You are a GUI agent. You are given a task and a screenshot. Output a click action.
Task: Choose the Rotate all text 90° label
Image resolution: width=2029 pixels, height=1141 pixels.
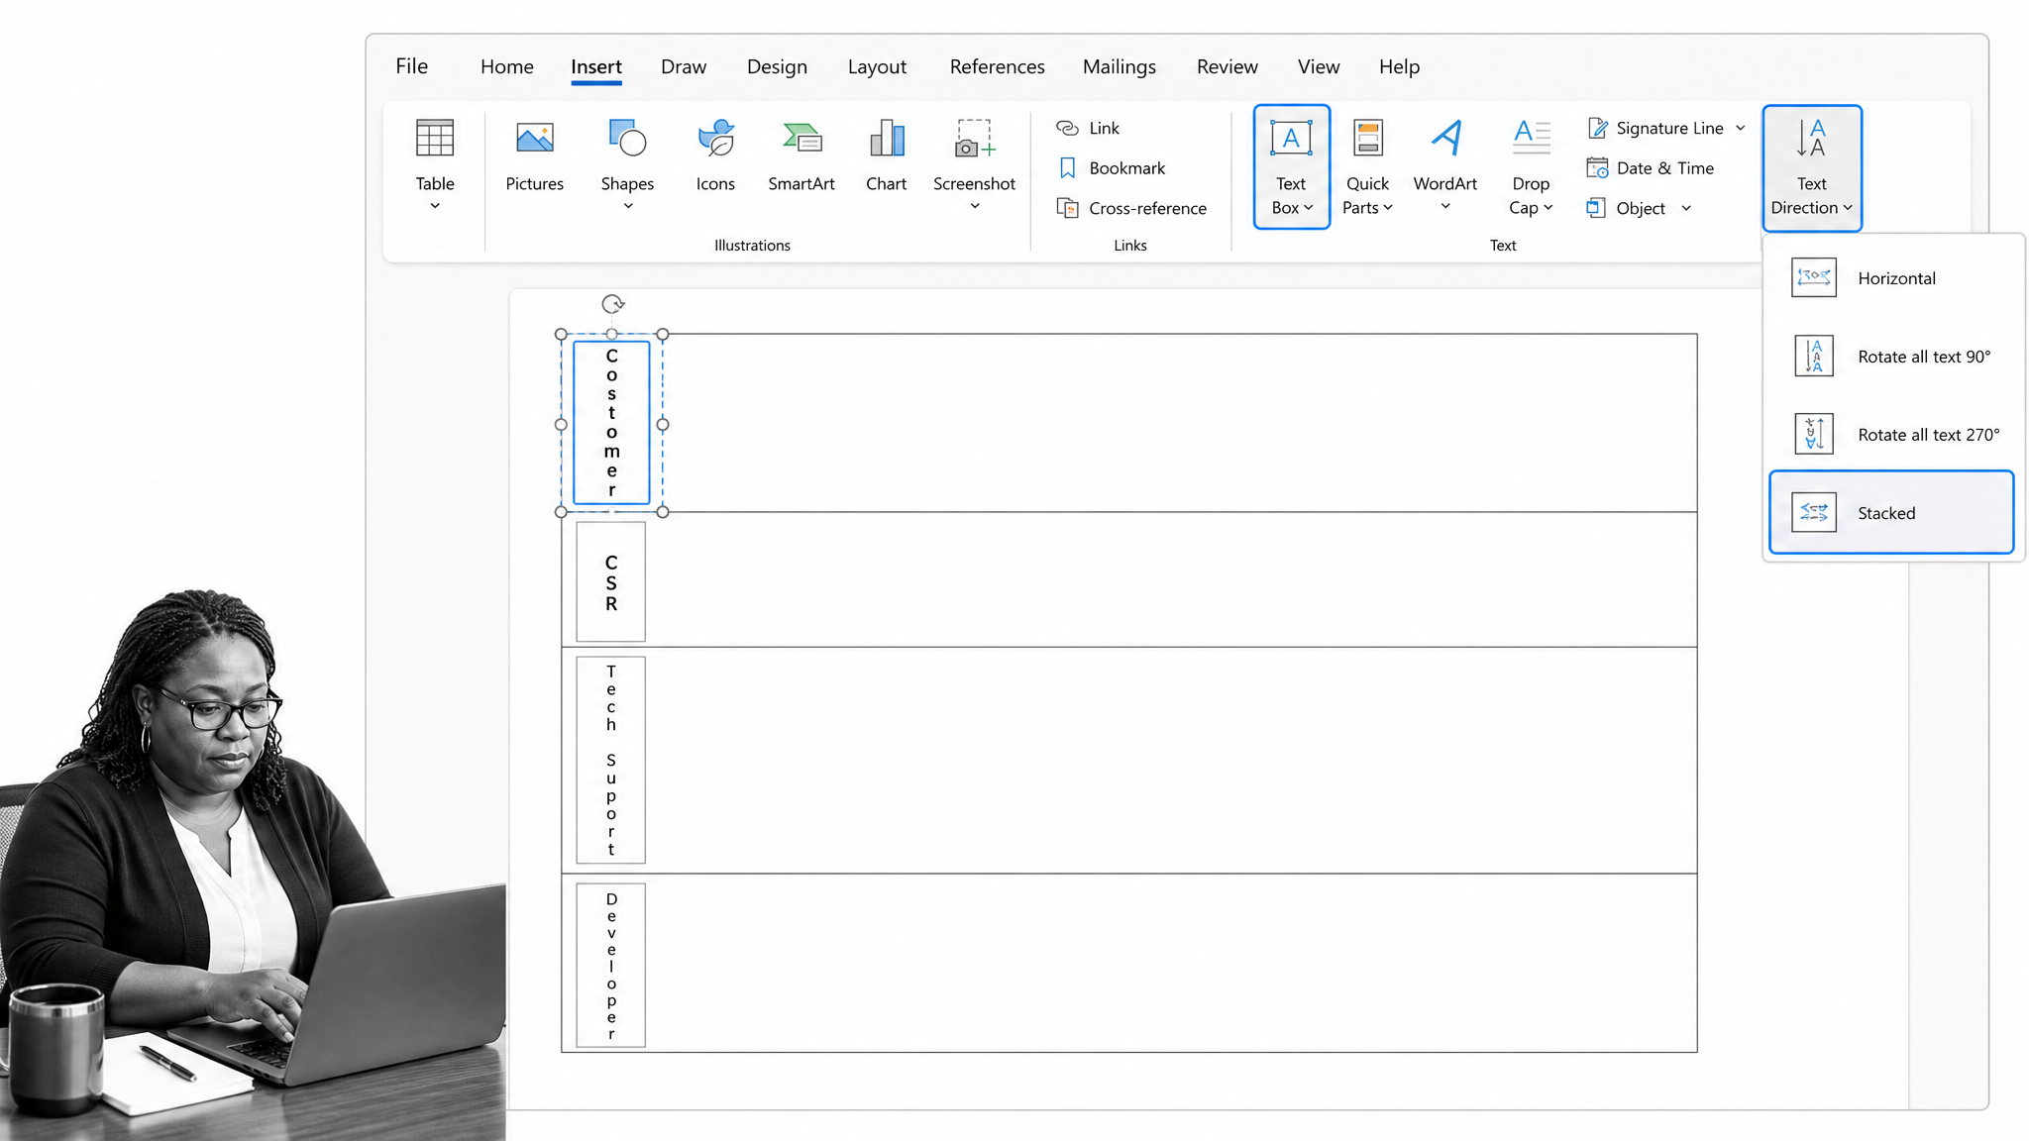1924,357
